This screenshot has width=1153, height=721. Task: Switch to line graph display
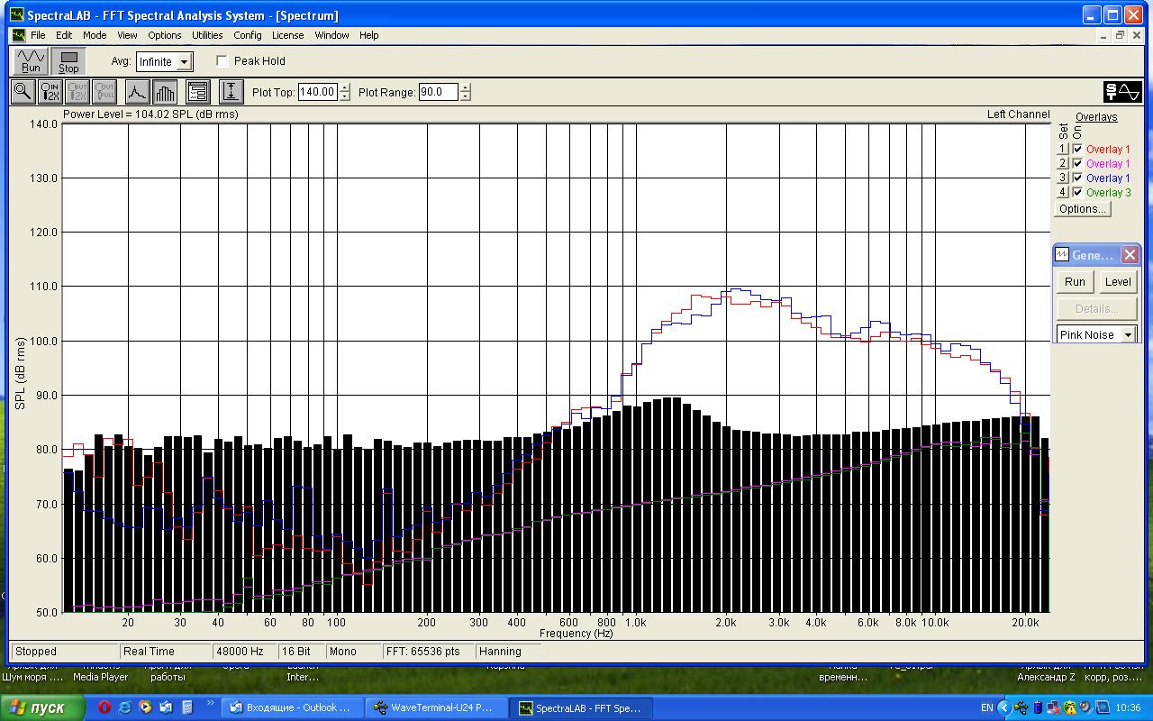pos(137,91)
